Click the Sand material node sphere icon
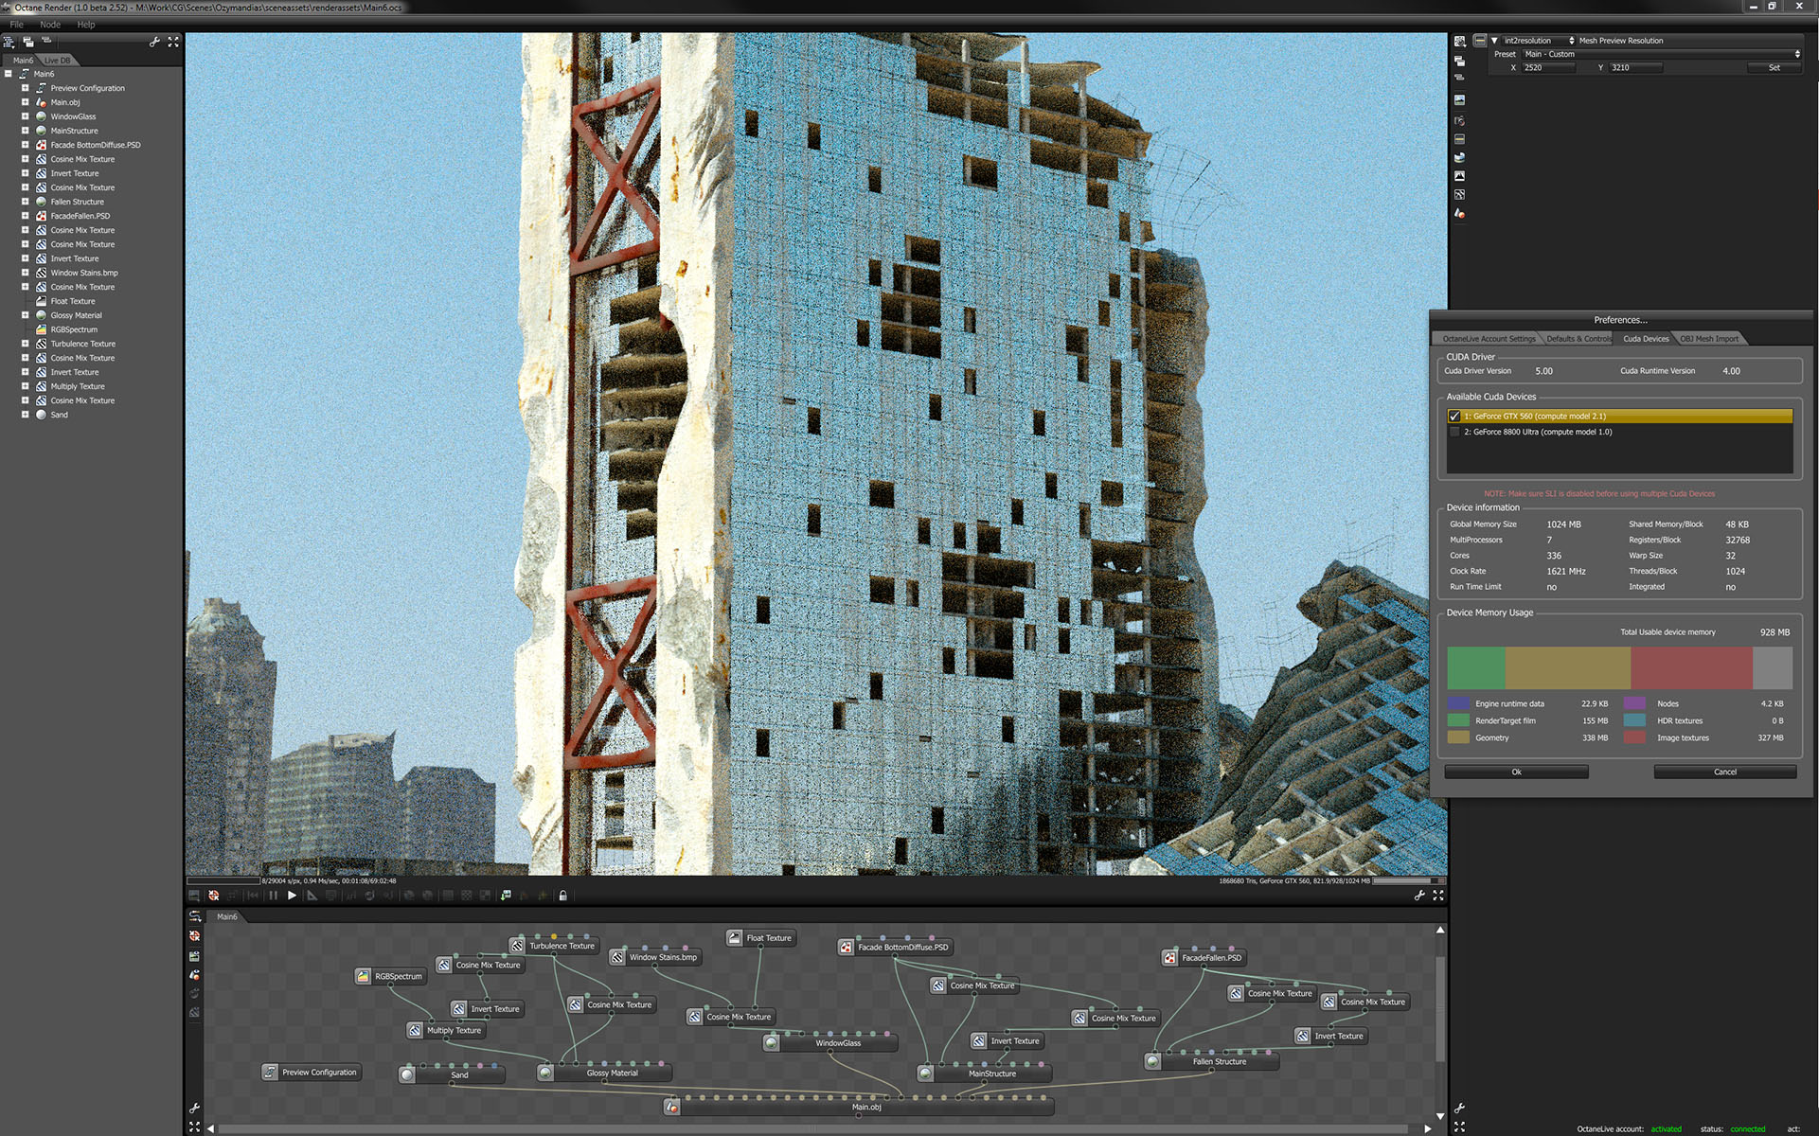Viewport: 1819px width, 1136px height. pyautogui.click(x=407, y=1074)
